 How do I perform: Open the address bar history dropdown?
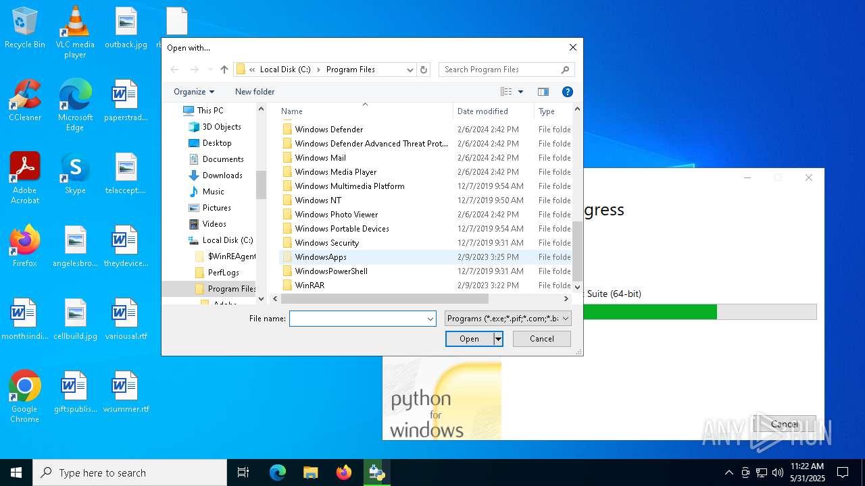point(410,70)
